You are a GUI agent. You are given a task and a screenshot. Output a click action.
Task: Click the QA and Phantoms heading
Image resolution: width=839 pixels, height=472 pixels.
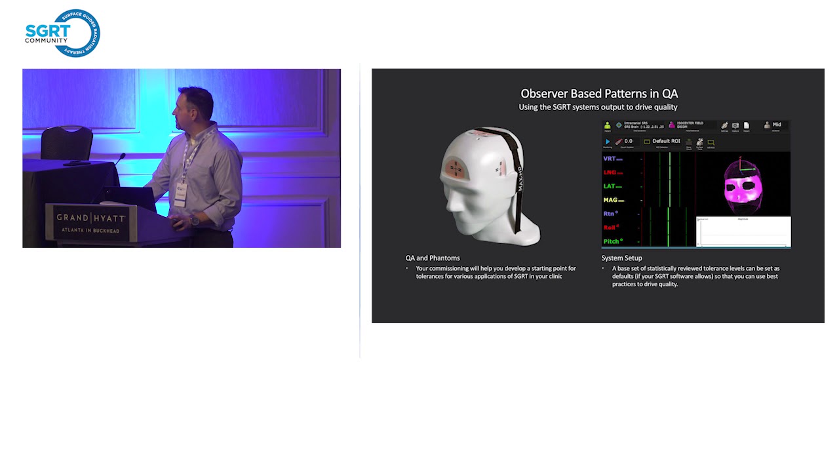pyautogui.click(x=433, y=258)
